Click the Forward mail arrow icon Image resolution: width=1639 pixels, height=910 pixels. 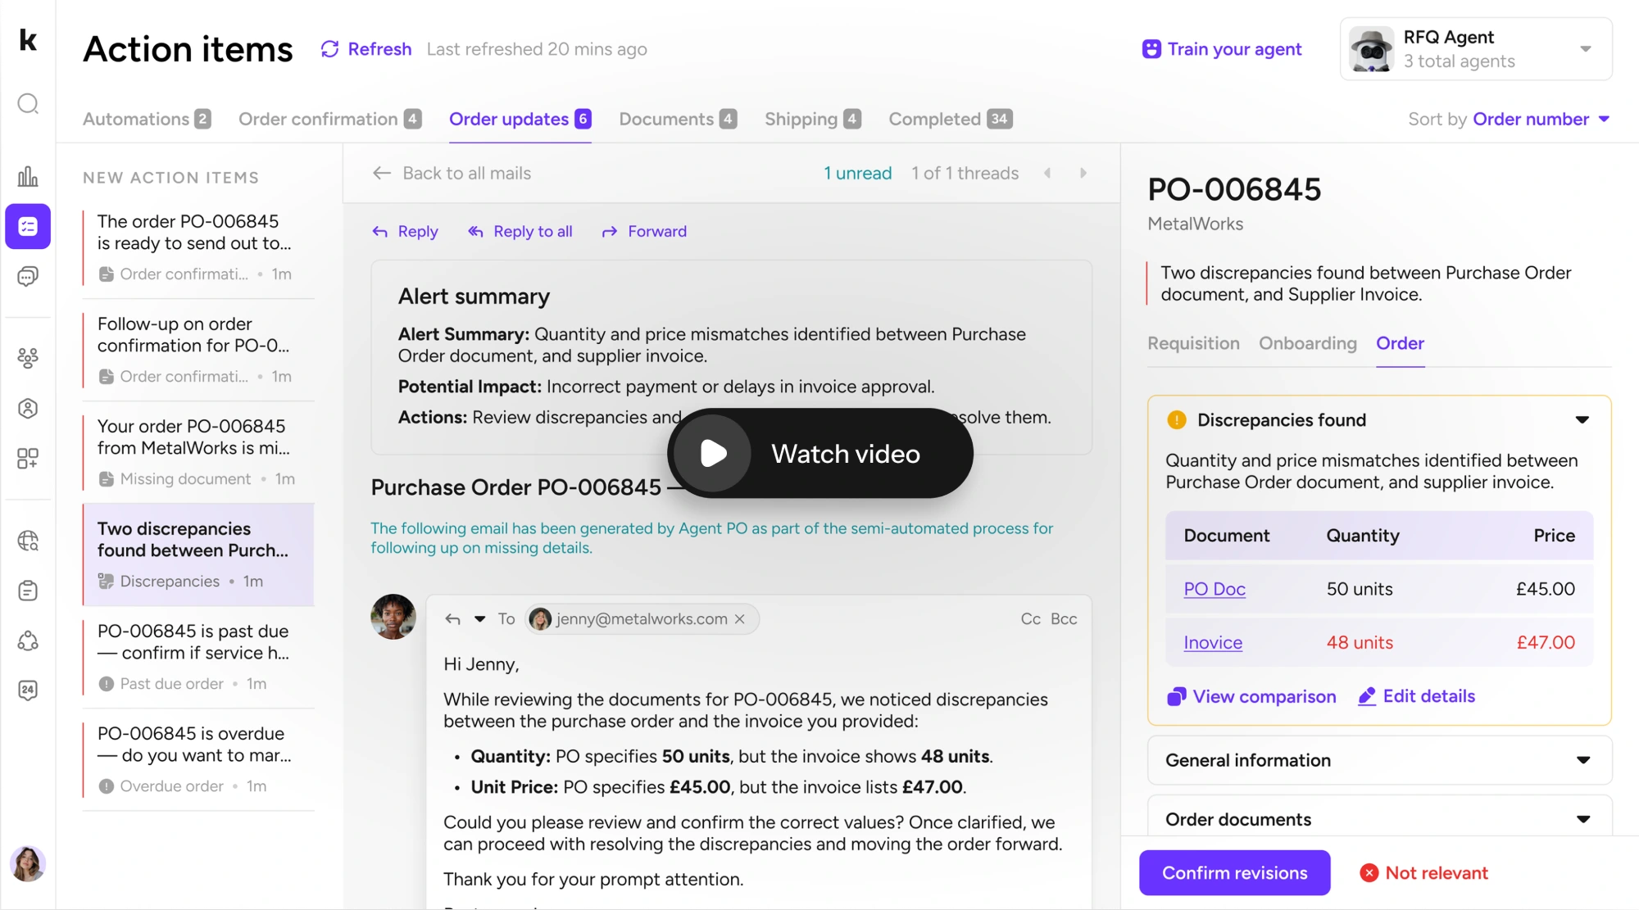point(609,232)
